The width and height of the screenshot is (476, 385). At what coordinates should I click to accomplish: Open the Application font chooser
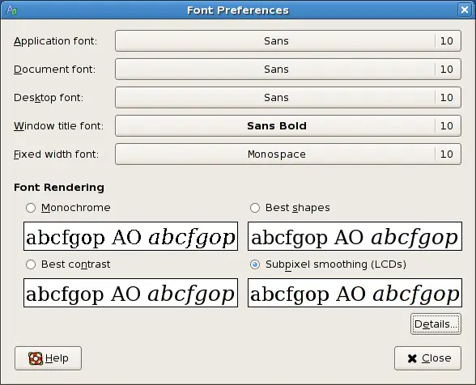point(288,41)
